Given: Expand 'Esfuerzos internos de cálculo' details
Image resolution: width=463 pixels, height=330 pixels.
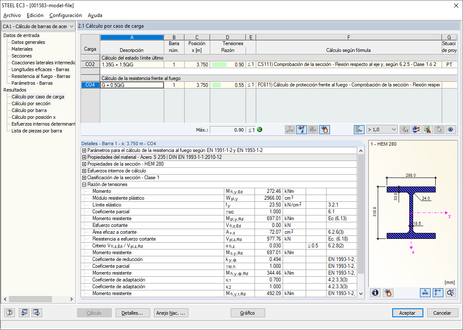Looking at the screenshot, I should 84,171.
